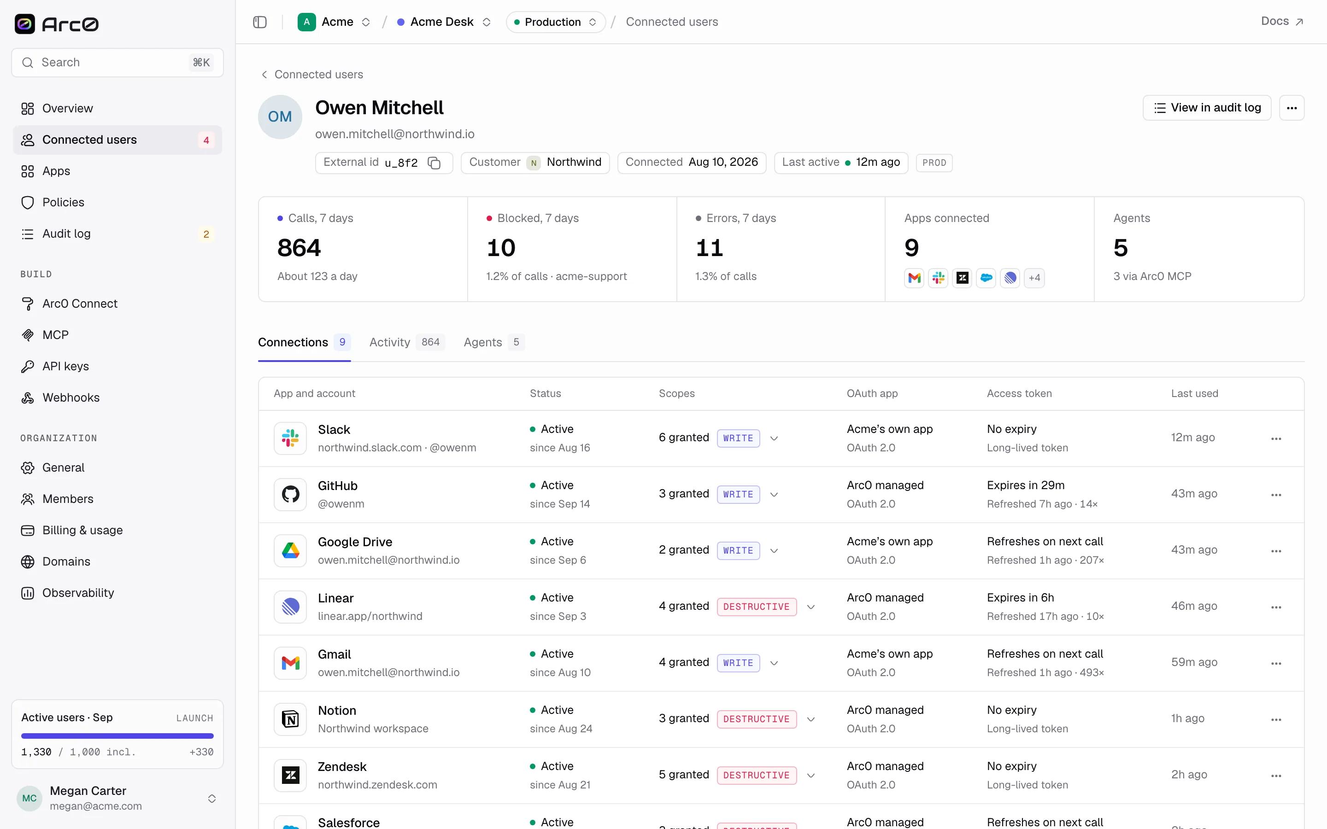
Task: Open Webhooks in the sidebar
Action: 117,397
